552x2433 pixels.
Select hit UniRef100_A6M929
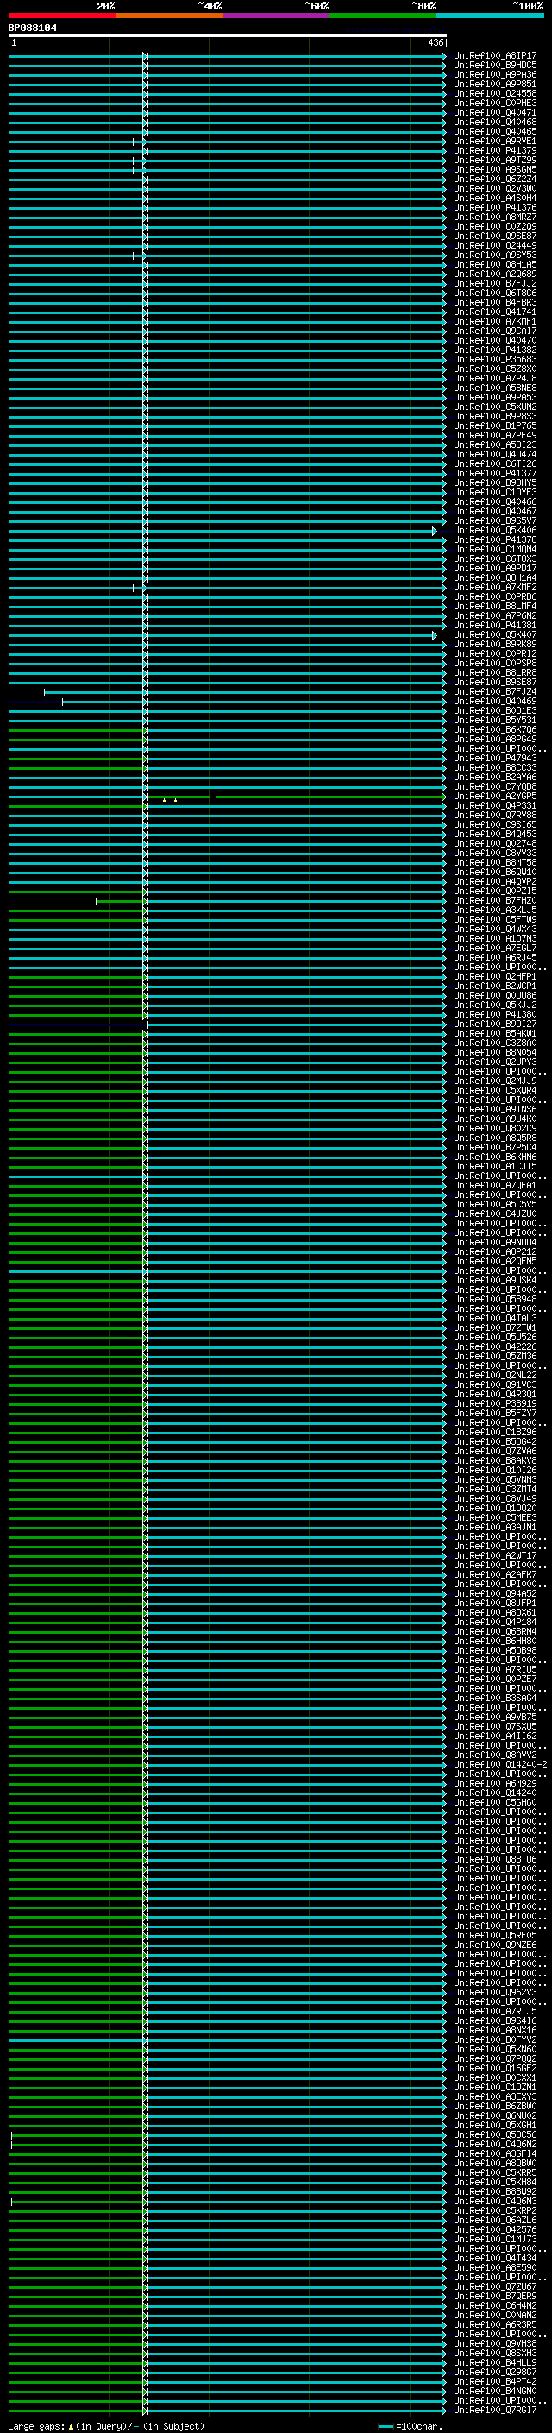click(494, 1783)
